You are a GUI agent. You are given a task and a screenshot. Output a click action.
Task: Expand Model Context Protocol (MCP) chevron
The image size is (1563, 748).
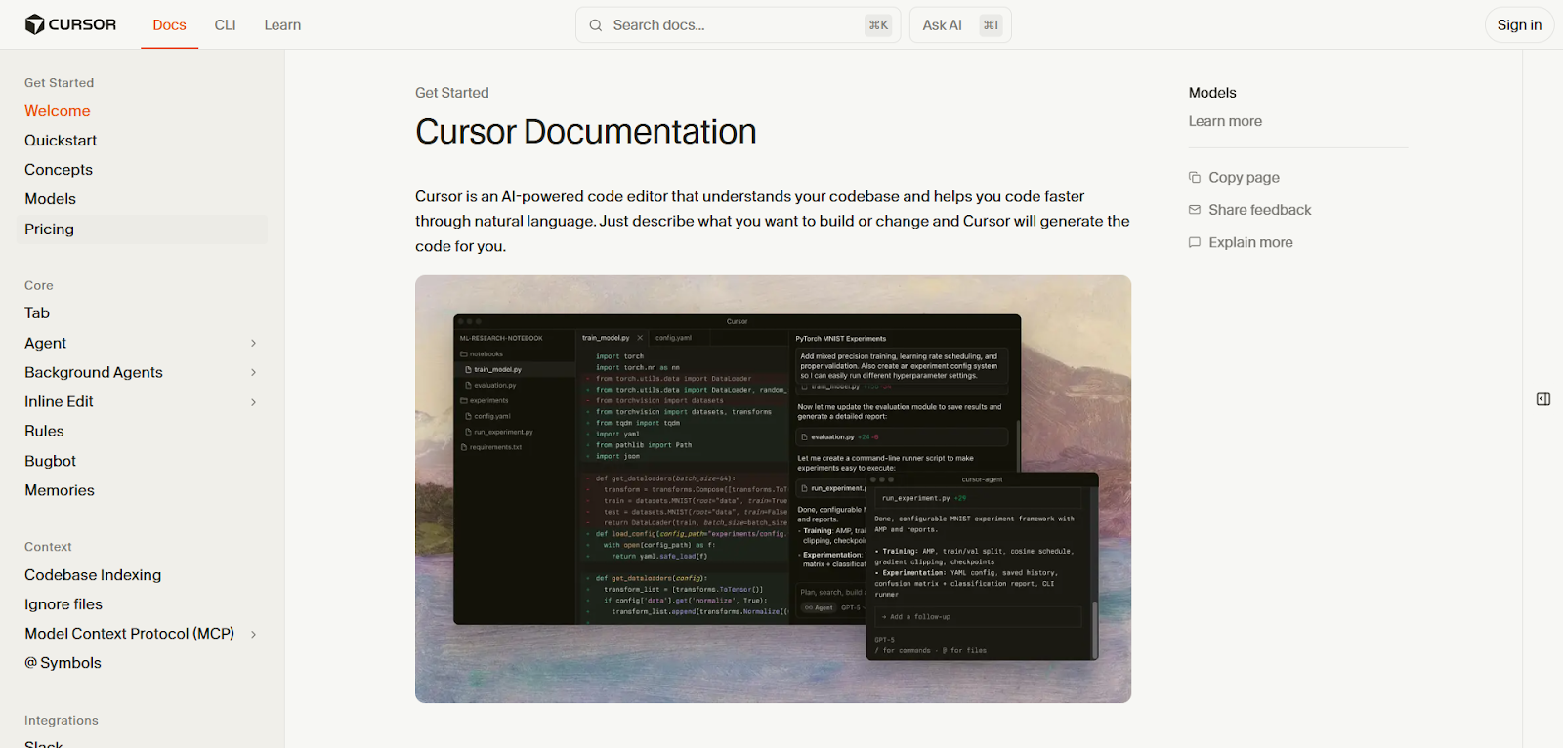tap(253, 634)
